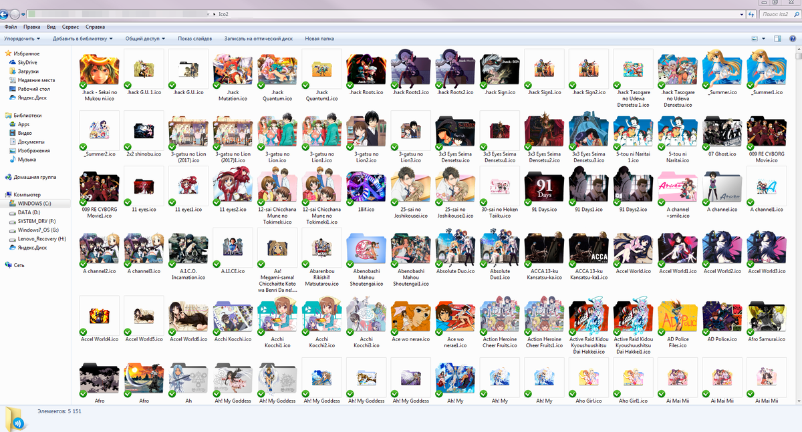Select the .hack Roots.ico file icon
The width and height of the screenshot is (802, 432).
pos(366,69)
